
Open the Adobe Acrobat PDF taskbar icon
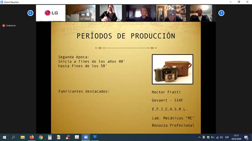[77, 137]
